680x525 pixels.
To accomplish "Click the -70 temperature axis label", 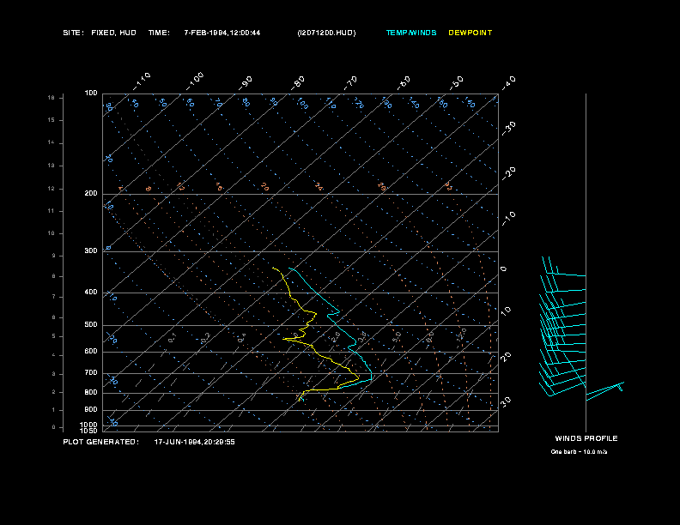I will click(x=350, y=83).
